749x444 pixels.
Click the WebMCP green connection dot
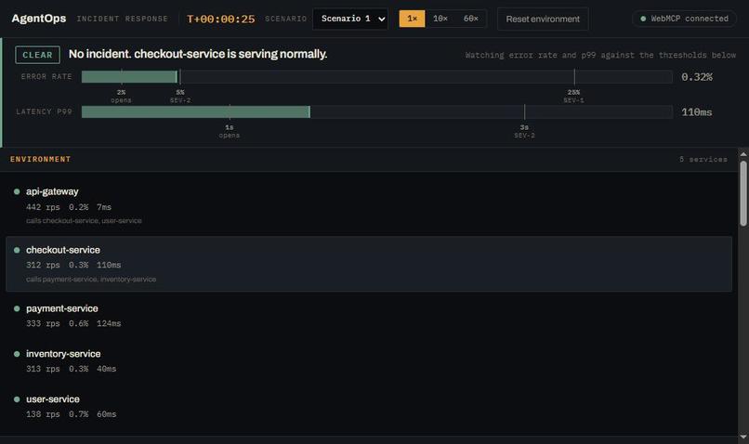[643, 19]
